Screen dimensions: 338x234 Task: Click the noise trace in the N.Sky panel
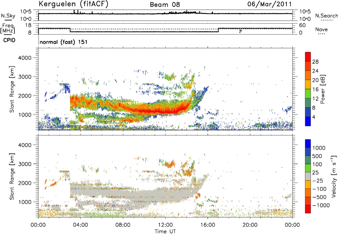tap(165, 14)
